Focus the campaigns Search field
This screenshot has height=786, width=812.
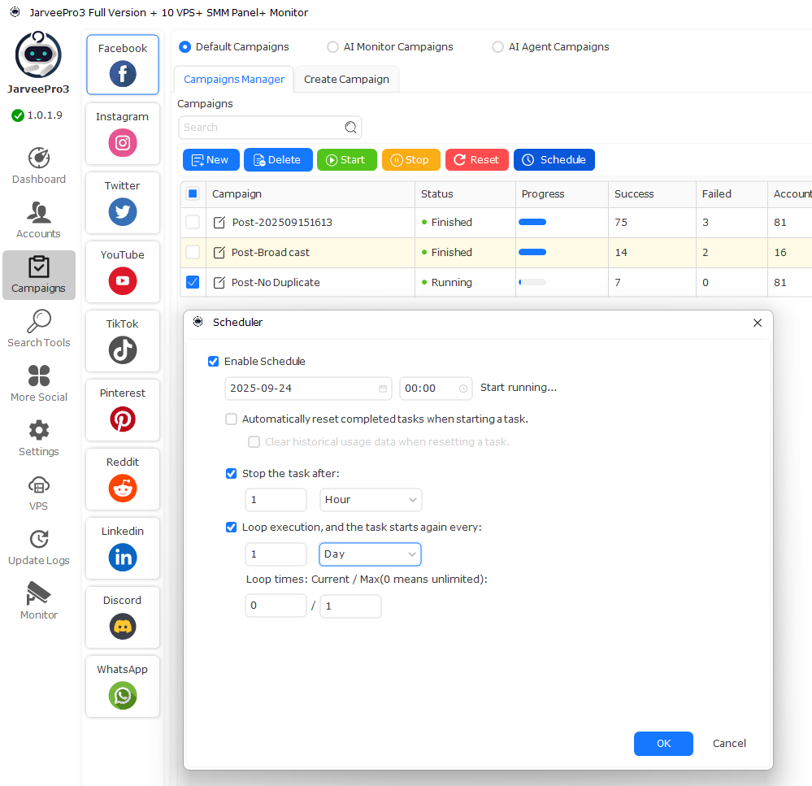[x=270, y=128]
